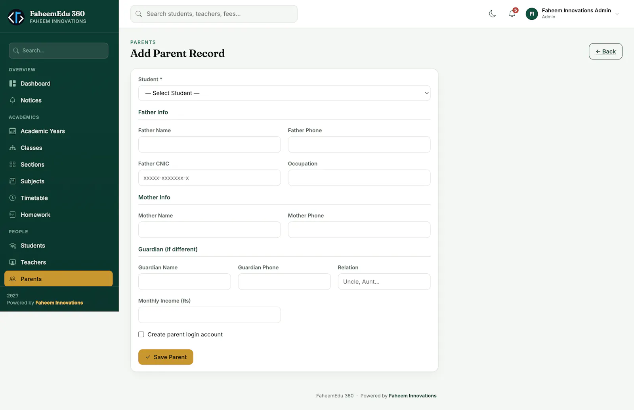Select the highlighted Parents menu item
This screenshot has height=410, width=634.
pyautogui.click(x=59, y=278)
